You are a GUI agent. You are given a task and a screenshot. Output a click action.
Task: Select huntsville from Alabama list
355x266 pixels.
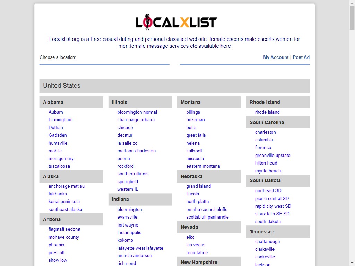coord(58,143)
